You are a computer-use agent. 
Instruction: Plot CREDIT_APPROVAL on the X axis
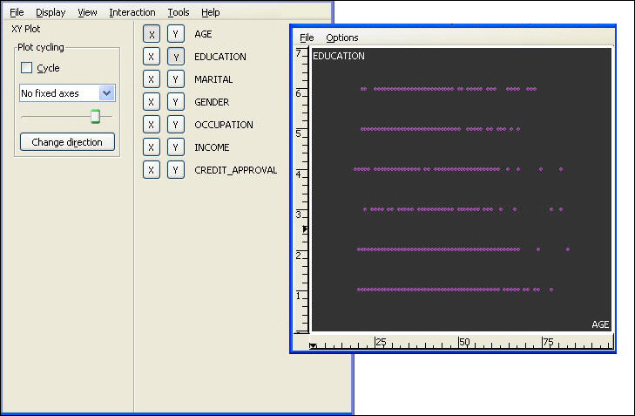(152, 170)
